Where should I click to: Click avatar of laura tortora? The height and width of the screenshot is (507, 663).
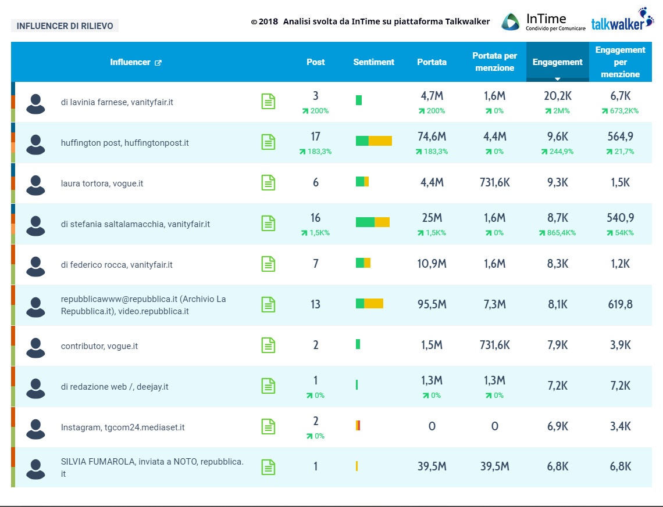(x=35, y=185)
